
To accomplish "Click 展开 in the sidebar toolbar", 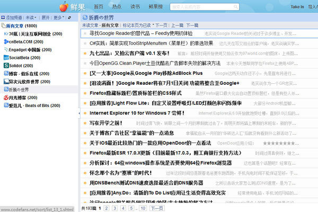I will tap(46, 17).
